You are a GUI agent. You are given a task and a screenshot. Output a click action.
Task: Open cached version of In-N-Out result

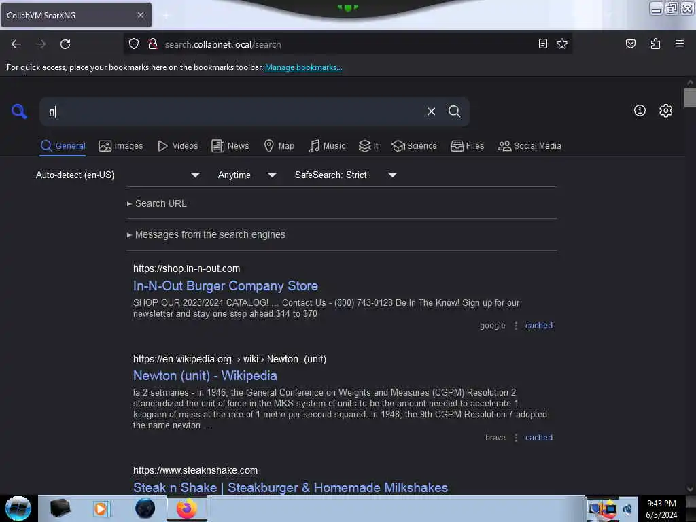tap(539, 326)
